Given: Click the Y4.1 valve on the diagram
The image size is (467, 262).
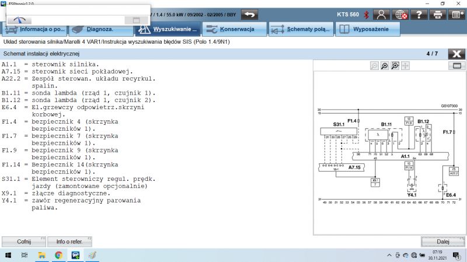Looking at the screenshot, I should (x=412, y=184).
